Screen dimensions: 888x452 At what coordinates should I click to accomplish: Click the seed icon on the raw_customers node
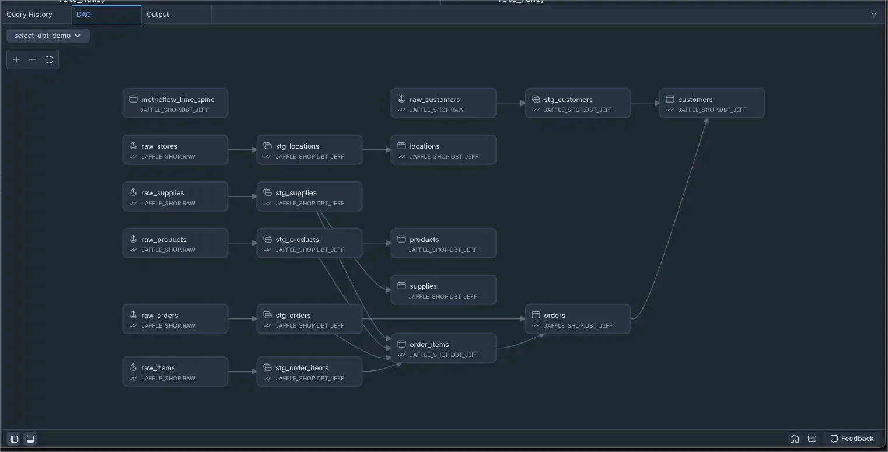(402, 99)
